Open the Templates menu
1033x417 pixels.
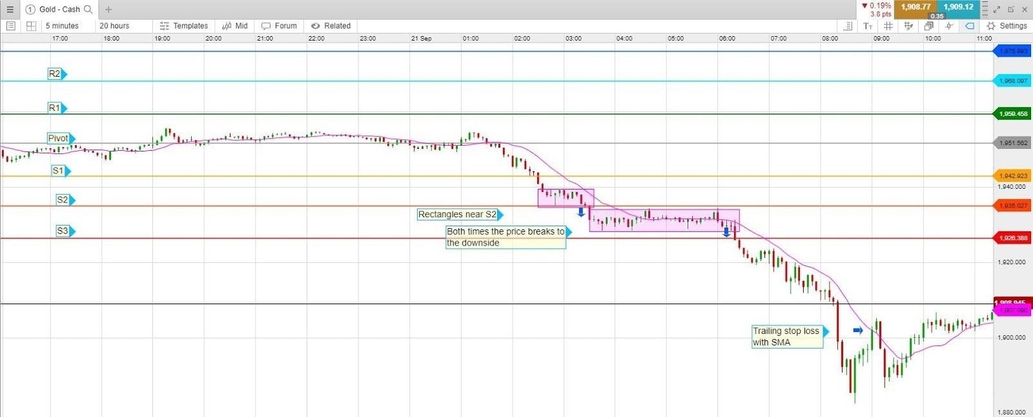pyautogui.click(x=184, y=26)
